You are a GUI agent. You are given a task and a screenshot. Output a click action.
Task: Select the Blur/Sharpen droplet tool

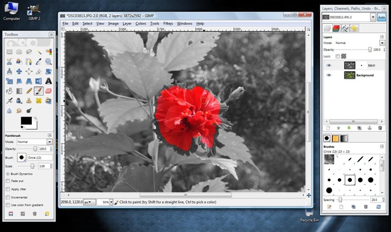point(10,111)
